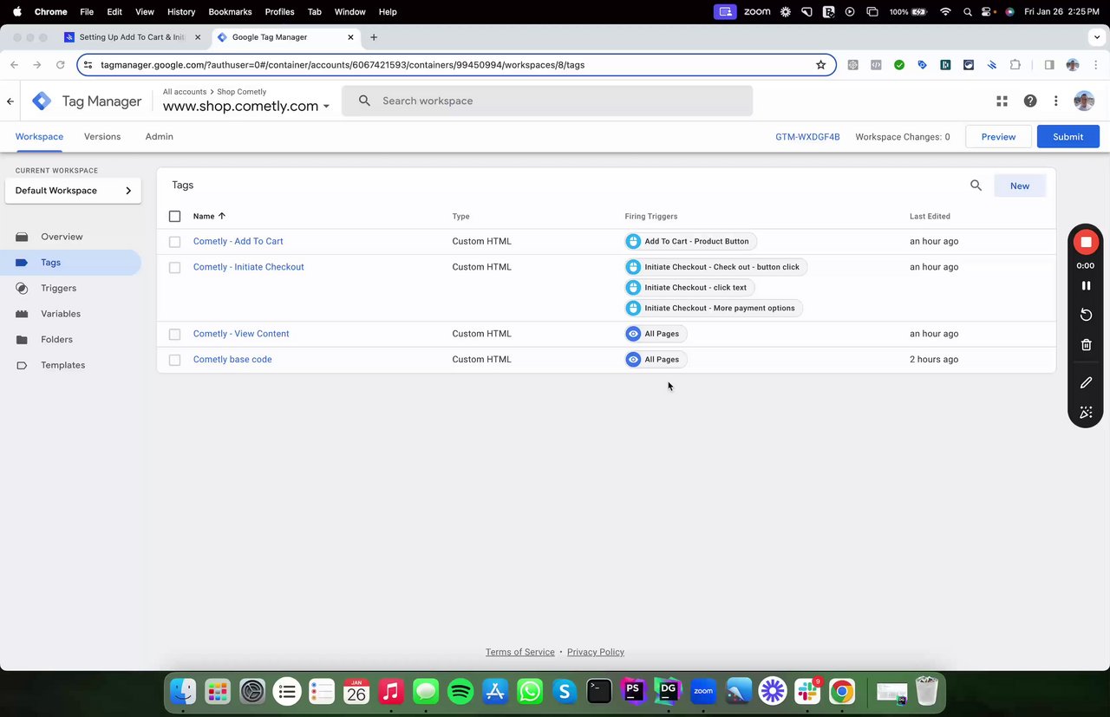
Task: Switch to the Versions tab
Action: pyautogui.click(x=102, y=137)
